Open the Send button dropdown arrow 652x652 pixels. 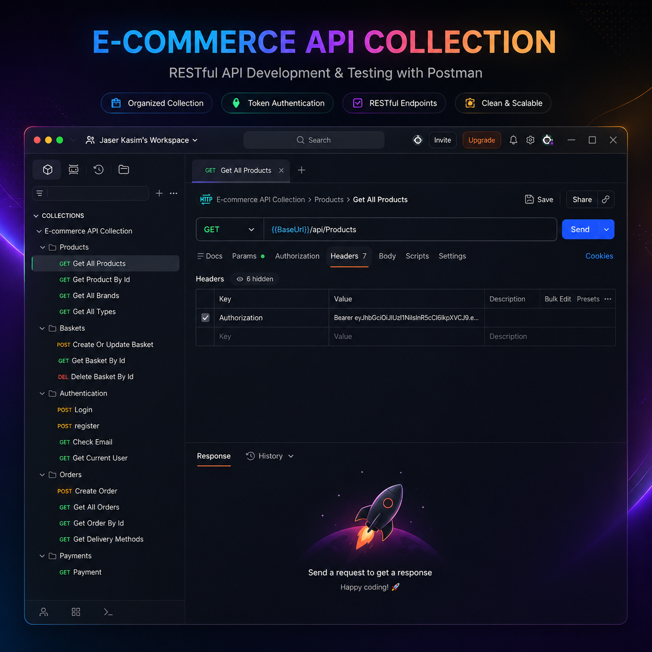coord(606,229)
